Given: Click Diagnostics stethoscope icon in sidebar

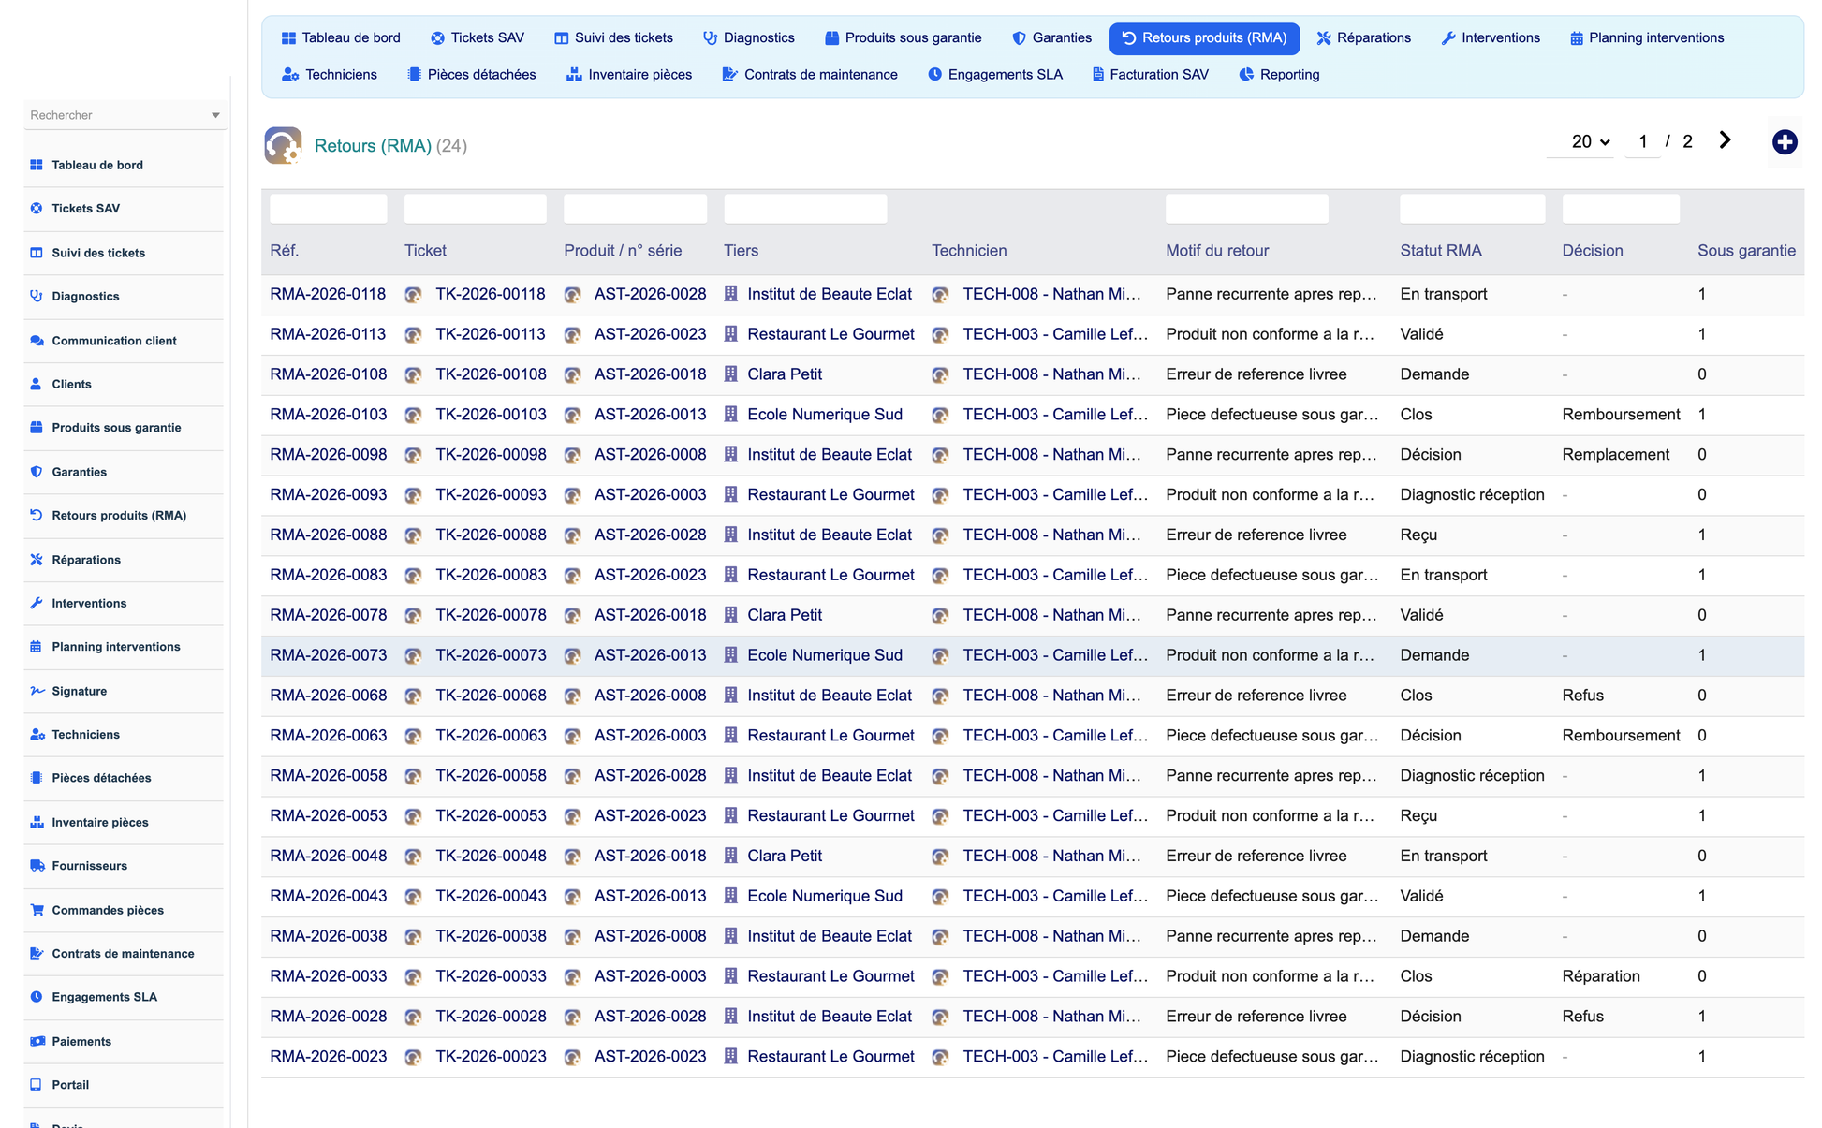Looking at the screenshot, I should pyautogui.click(x=37, y=296).
